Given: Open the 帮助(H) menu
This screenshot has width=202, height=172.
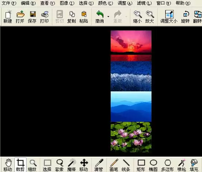Looking at the screenshot, I should point(183,3).
